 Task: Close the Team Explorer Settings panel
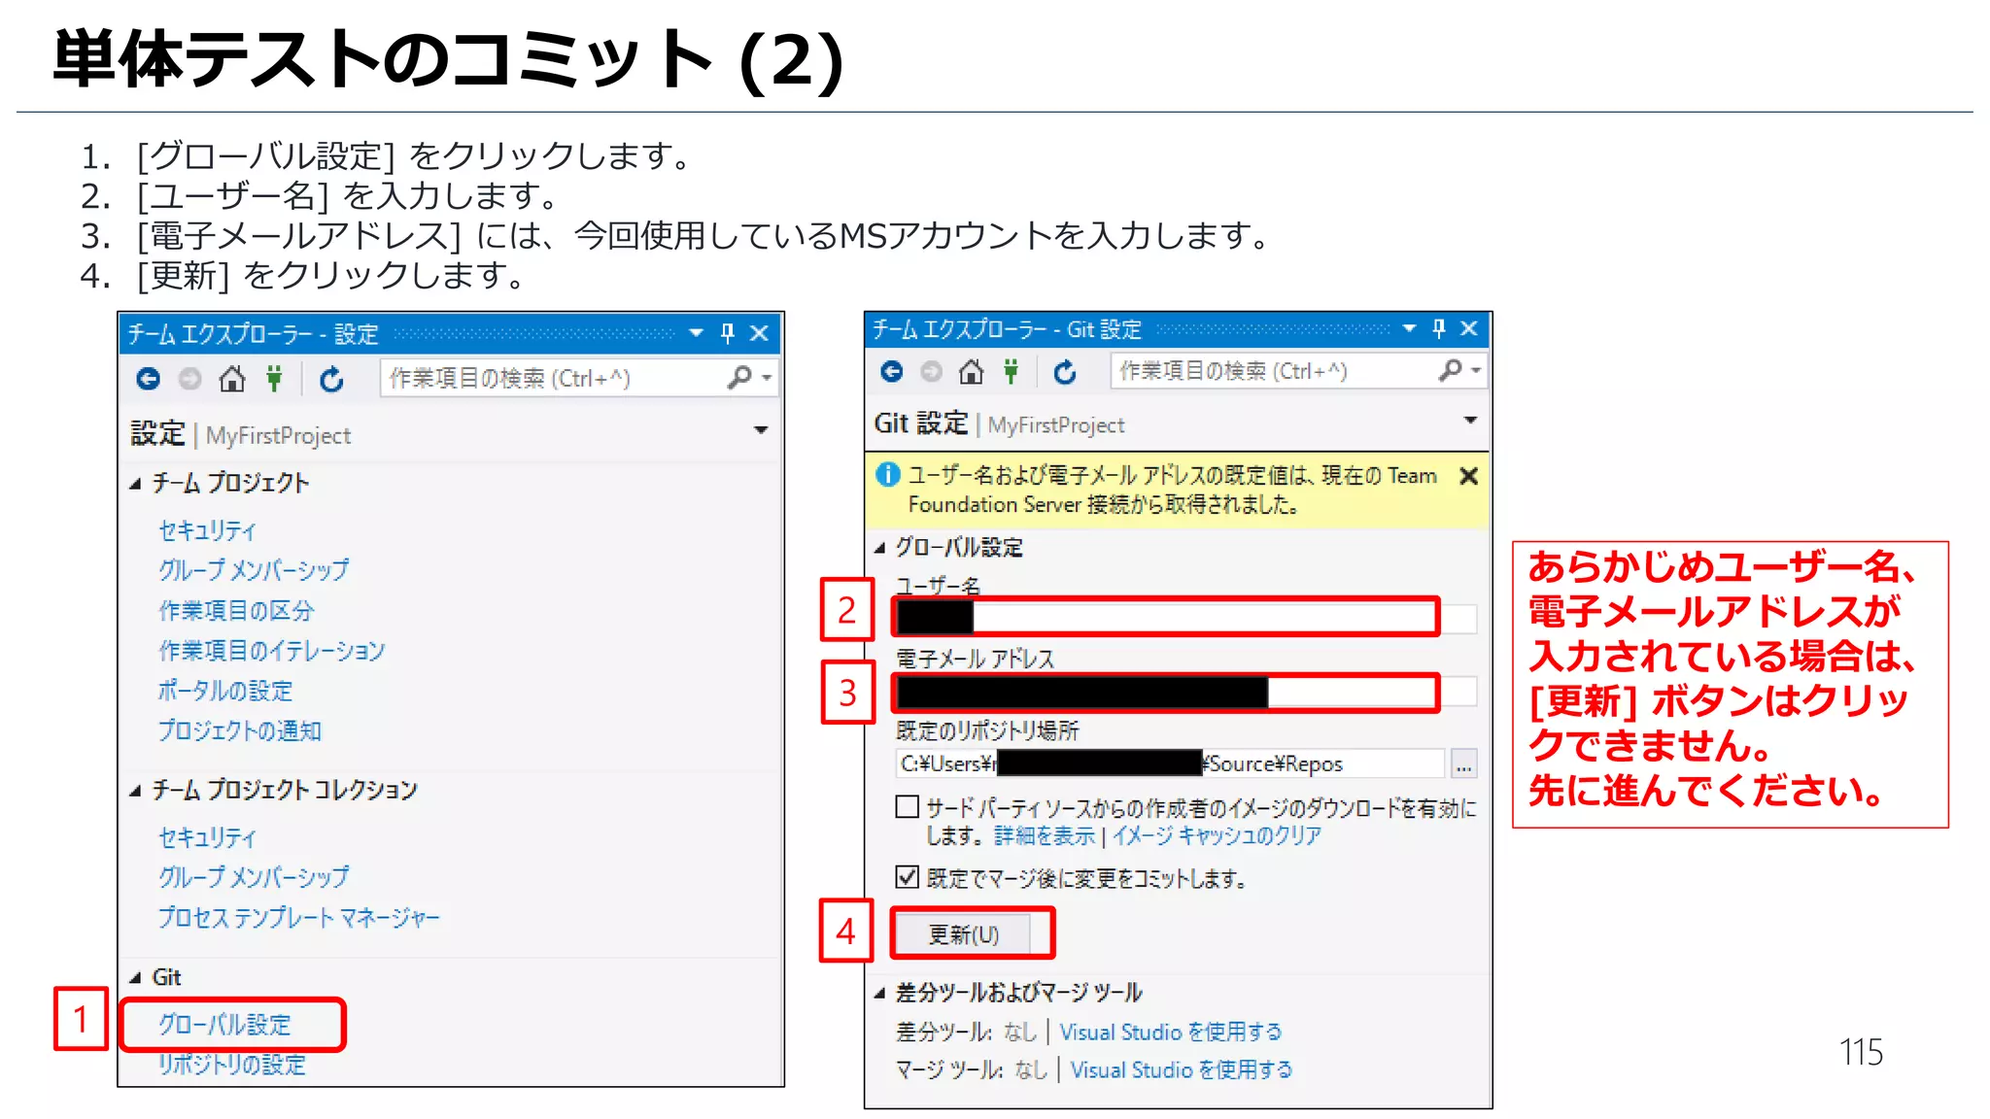760,333
